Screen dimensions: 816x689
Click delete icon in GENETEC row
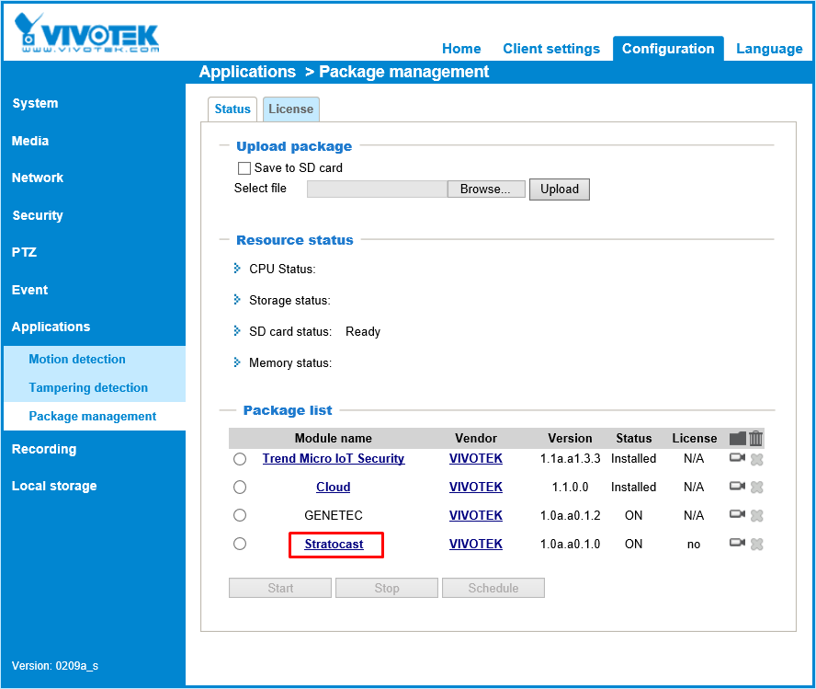756,515
